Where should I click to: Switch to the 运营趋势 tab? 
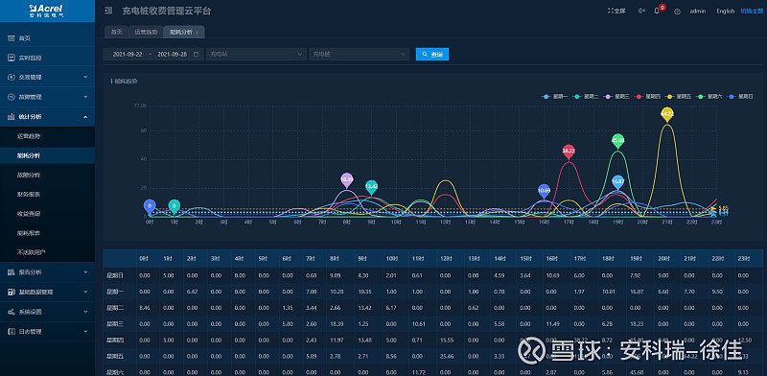coord(146,32)
